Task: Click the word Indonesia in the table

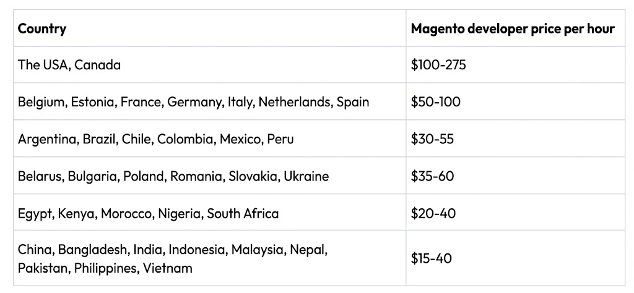Action: [198, 250]
